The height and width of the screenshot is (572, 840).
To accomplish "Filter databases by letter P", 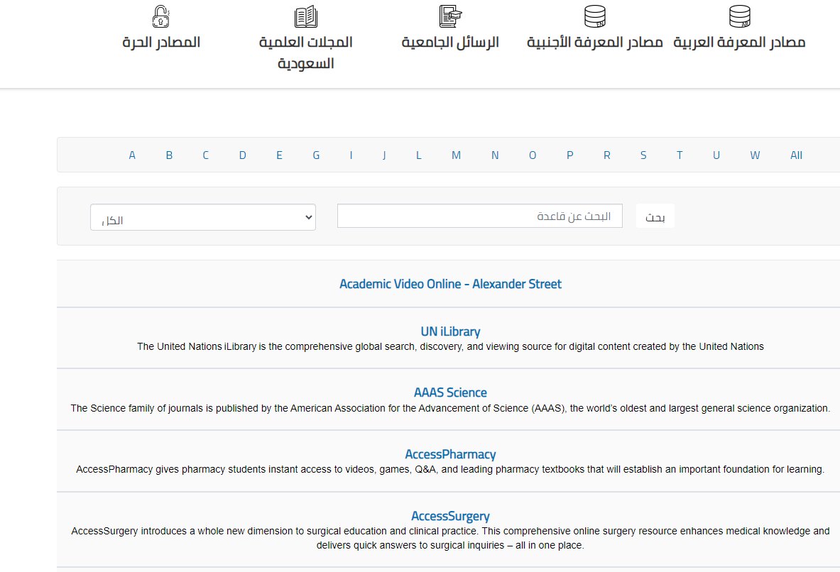I will click(570, 155).
